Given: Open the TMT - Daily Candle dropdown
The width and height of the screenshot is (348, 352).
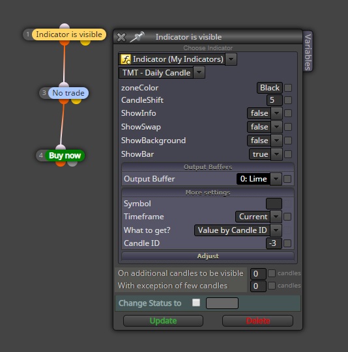Looking at the screenshot, I should point(199,72).
